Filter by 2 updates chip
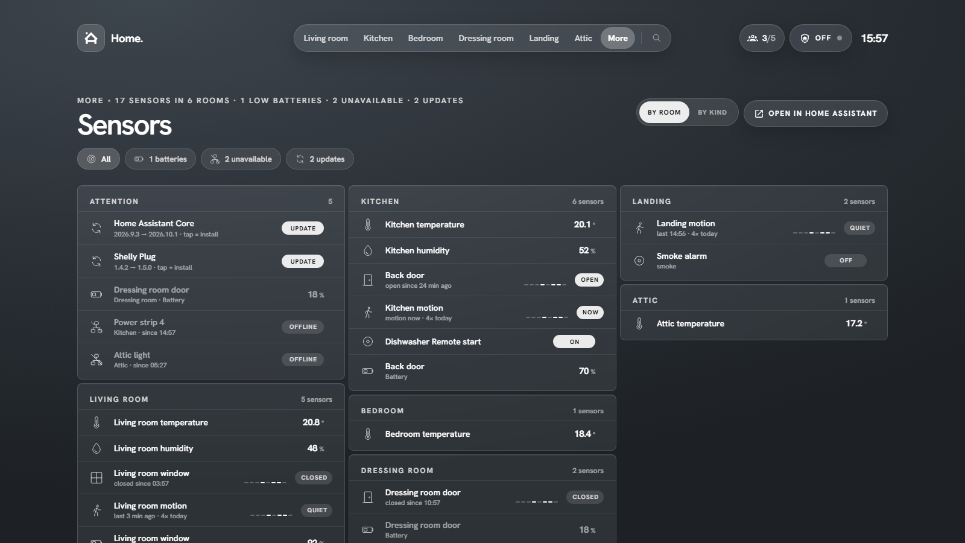The width and height of the screenshot is (965, 543). click(x=320, y=159)
